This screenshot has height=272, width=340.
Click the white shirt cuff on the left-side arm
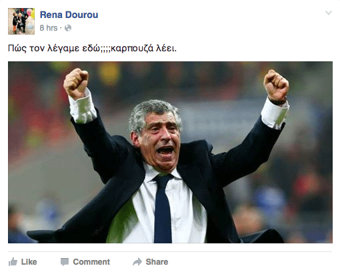(82, 107)
